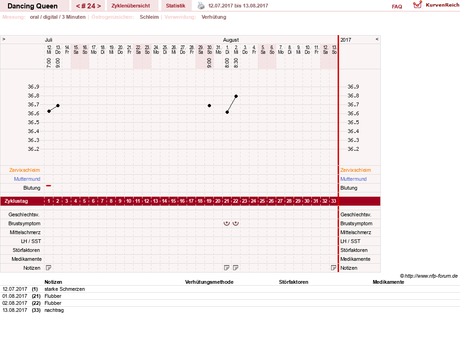
Task: Open the KurvenReich logo link
Action: 436,5
